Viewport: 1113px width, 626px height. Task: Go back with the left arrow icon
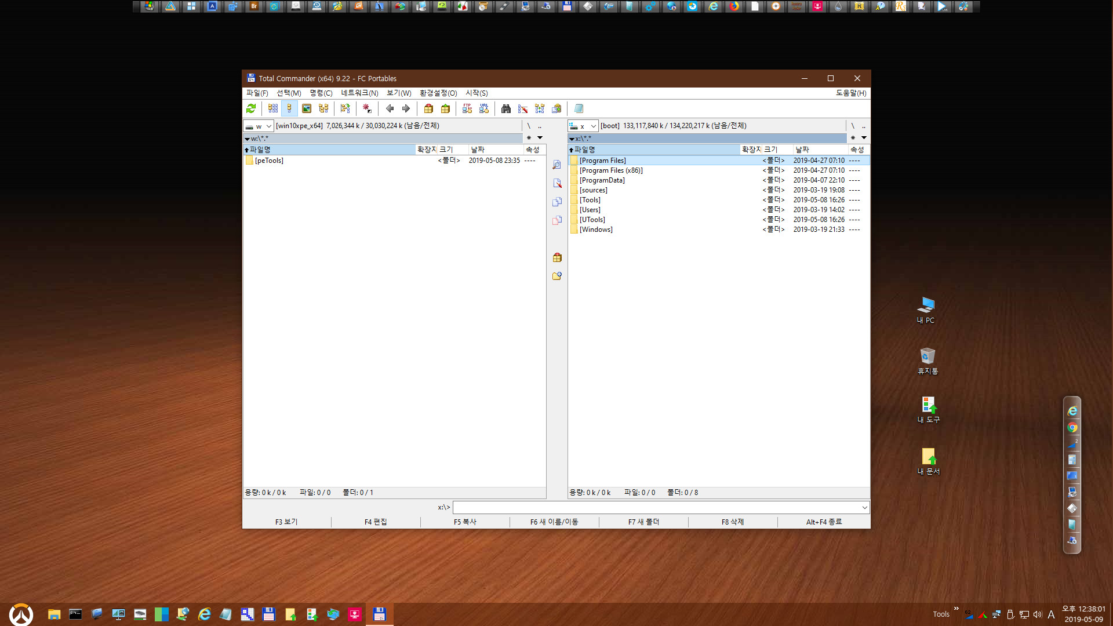[x=390, y=108]
